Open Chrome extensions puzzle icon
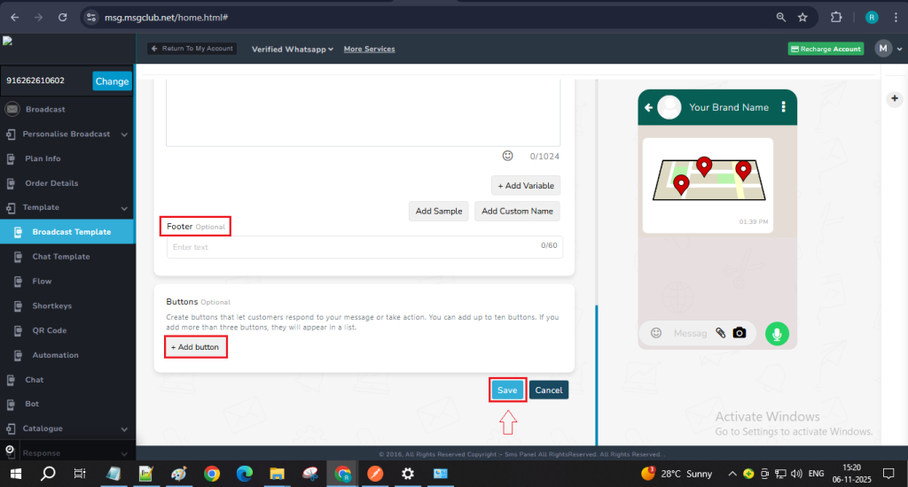The image size is (908, 487). [x=835, y=17]
